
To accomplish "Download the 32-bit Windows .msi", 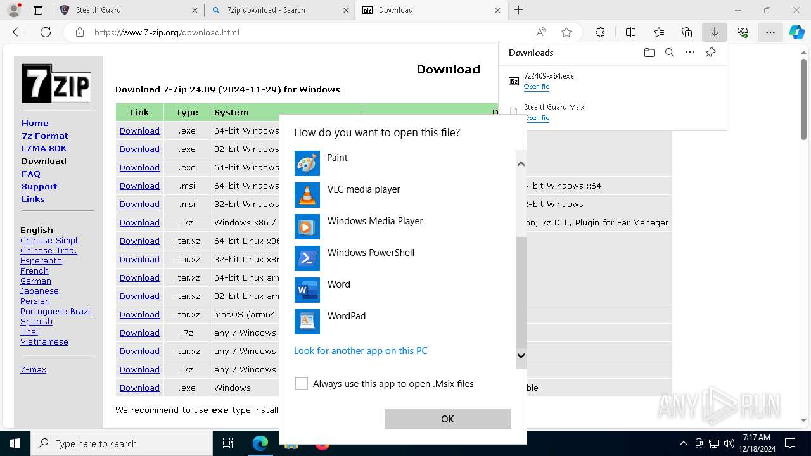I will coord(139,204).
